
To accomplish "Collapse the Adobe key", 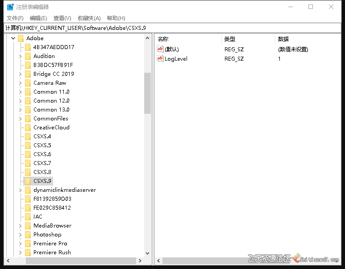I will coord(13,38).
